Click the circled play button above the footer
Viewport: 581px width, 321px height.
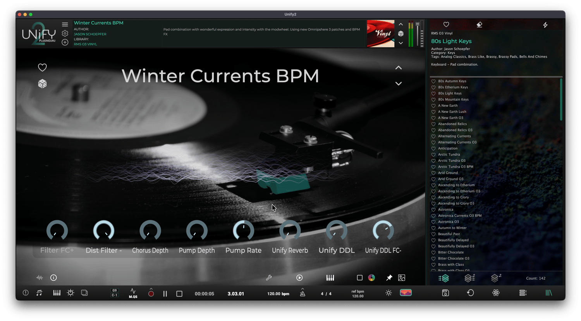299,278
